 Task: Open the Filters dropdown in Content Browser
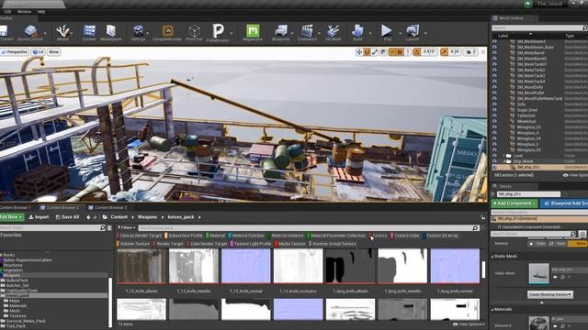tap(127, 228)
